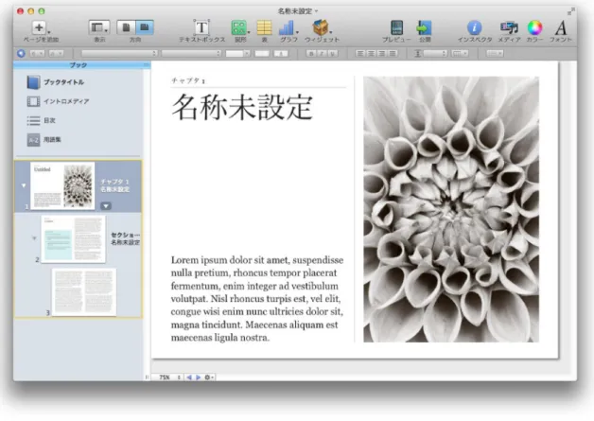Open the カラー color wheel panel

[534, 27]
